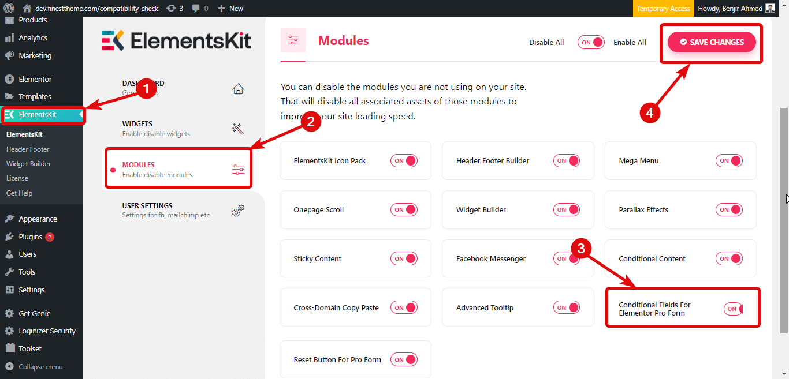Image resolution: width=789 pixels, height=379 pixels.
Task: Click the Elementor icon in admin menu
Action: [x=9, y=79]
